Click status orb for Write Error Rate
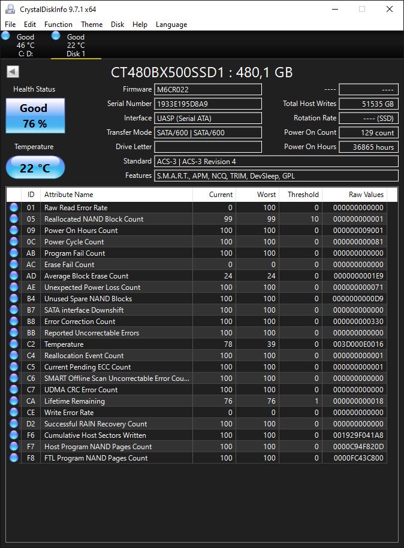The image size is (404, 548). point(14,413)
